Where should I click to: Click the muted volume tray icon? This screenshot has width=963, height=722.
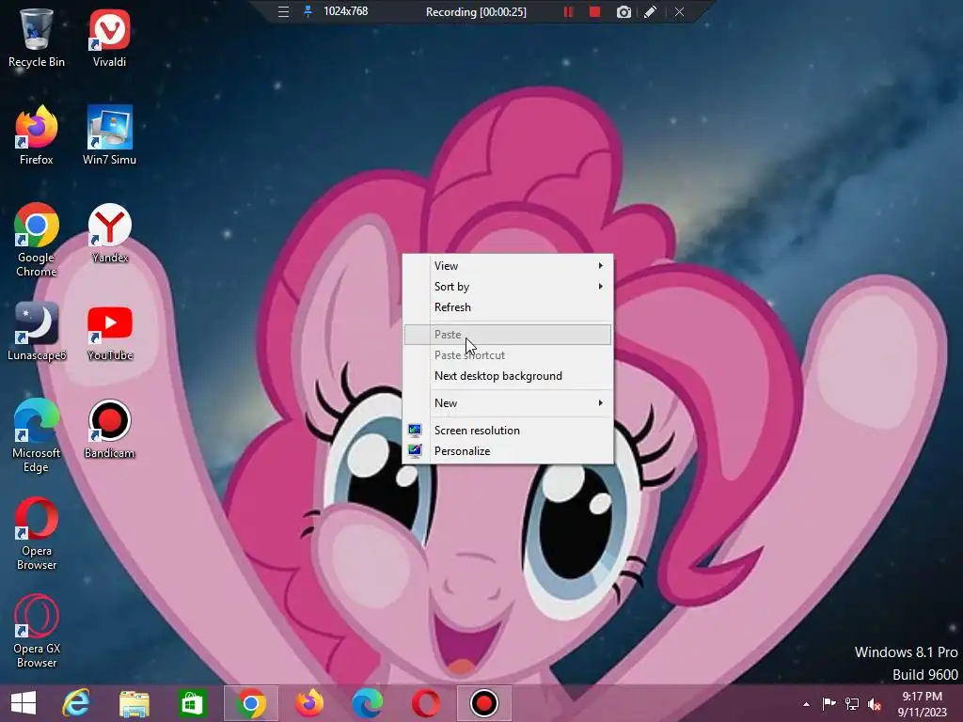(875, 703)
